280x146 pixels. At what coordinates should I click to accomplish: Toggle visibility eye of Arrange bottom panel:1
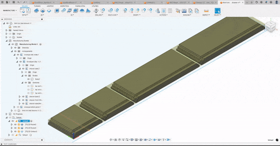coord(18,107)
